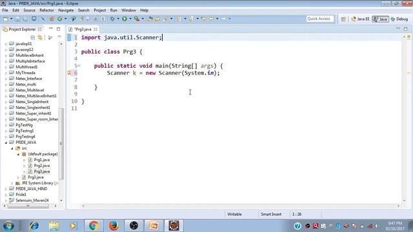413x232 pixels.
Task: Open the External Tools dropdown arrow
Action: [x=143, y=19]
